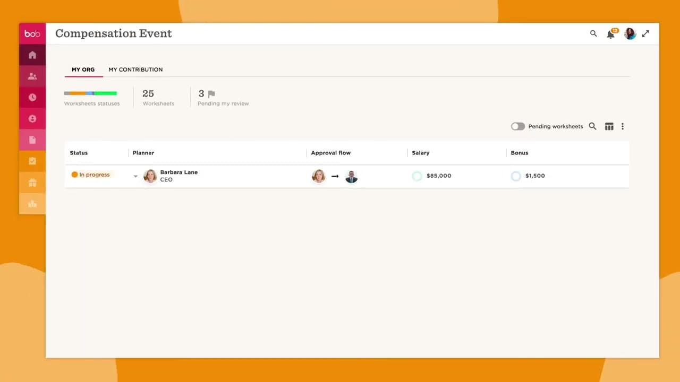This screenshot has height=382, width=680.
Task: Open the notifications bell with 12 badge
Action: click(x=611, y=34)
